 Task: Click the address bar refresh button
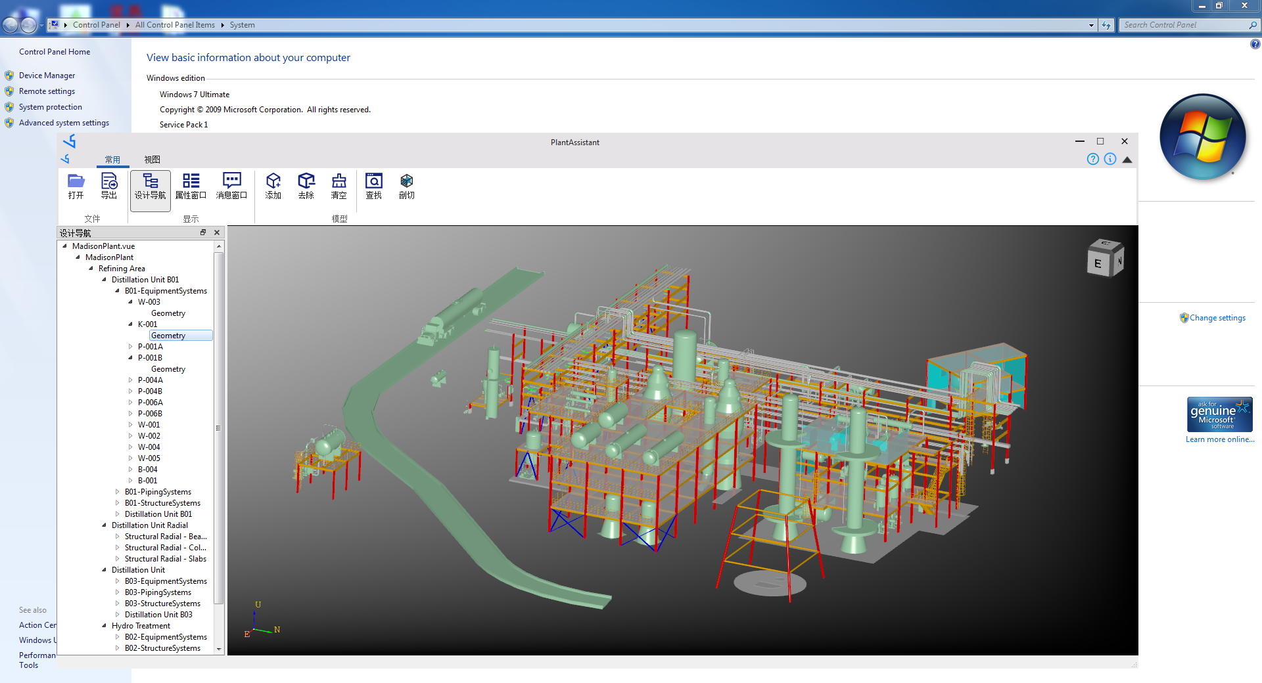[x=1106, y=25]
